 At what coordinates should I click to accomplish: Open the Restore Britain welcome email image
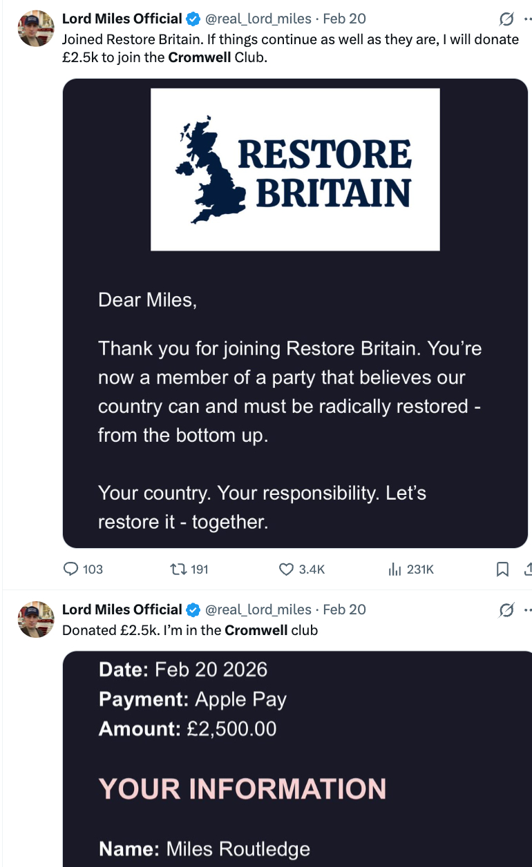pyautogui.click(x=295, y=313)
